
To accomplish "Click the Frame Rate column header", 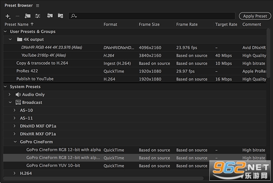I will 187,25.
